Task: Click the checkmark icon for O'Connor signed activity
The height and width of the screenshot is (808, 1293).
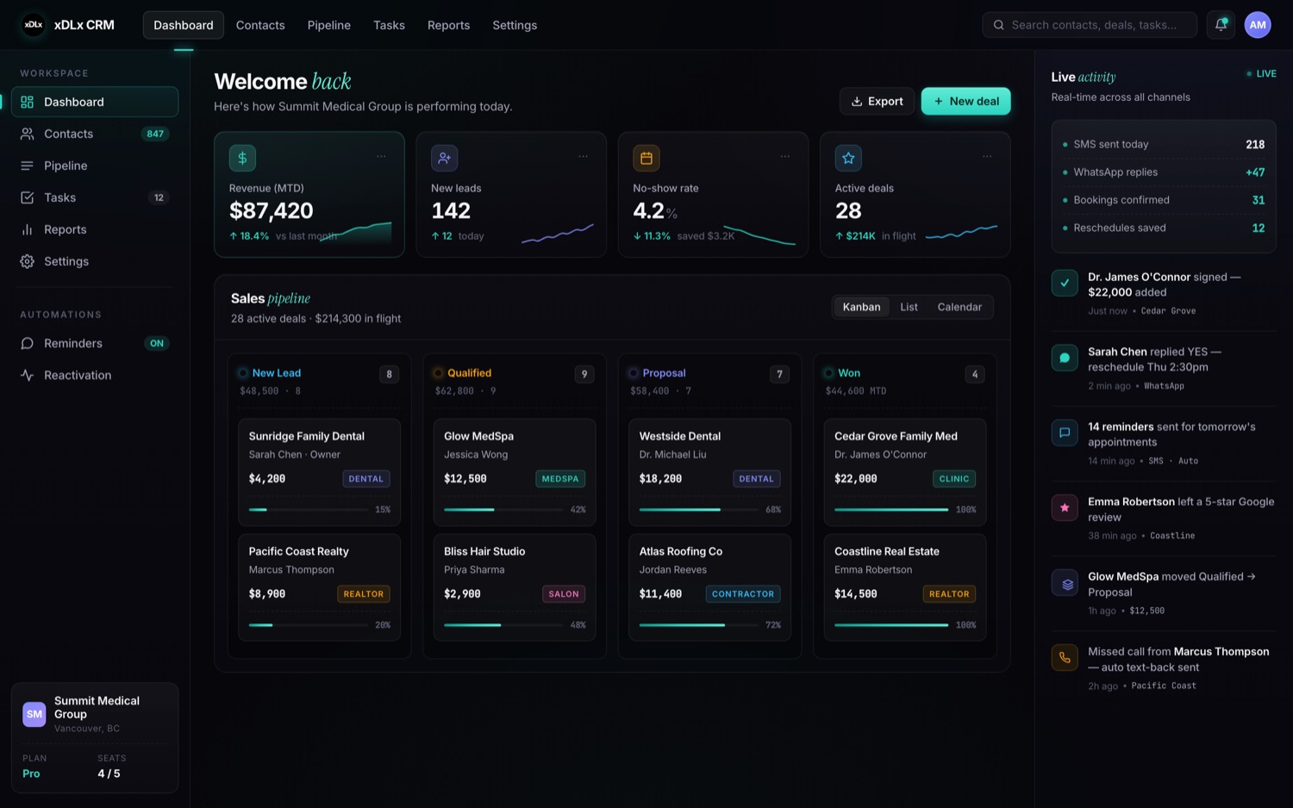Action: [x=1065, y=283]
